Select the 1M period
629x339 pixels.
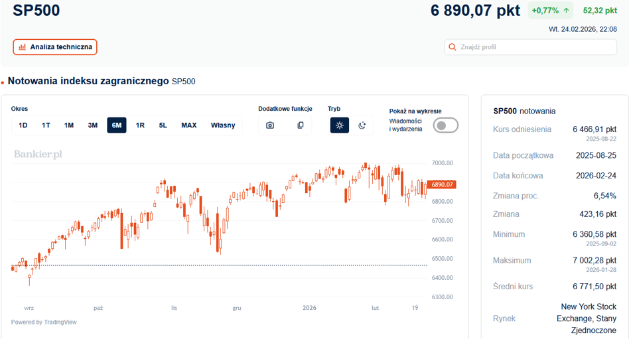pyautogui.click(x=69, y=125)
